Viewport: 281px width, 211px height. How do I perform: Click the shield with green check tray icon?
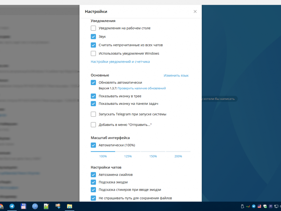pyautogui.click(x=265, y=206)
